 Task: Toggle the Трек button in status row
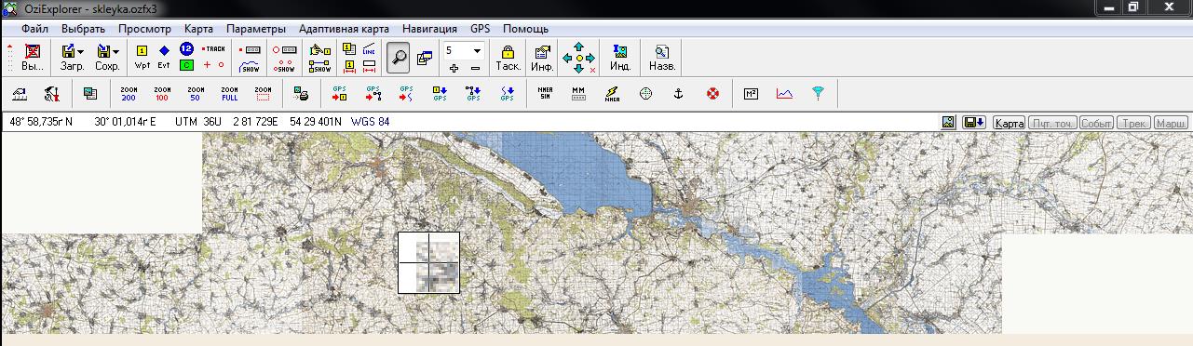(1133, 123)
